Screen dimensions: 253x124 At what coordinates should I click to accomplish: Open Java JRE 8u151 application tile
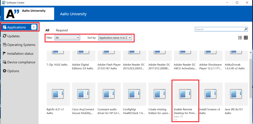[x=236, y=94]
